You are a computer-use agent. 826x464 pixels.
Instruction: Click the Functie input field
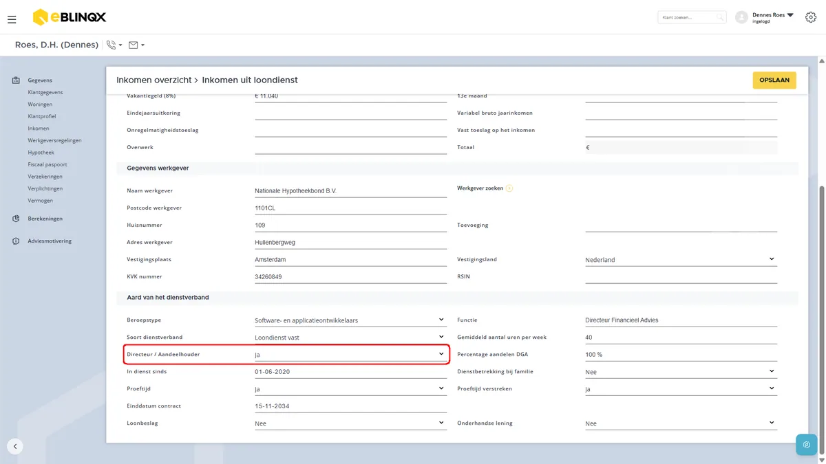pos(681,320)
